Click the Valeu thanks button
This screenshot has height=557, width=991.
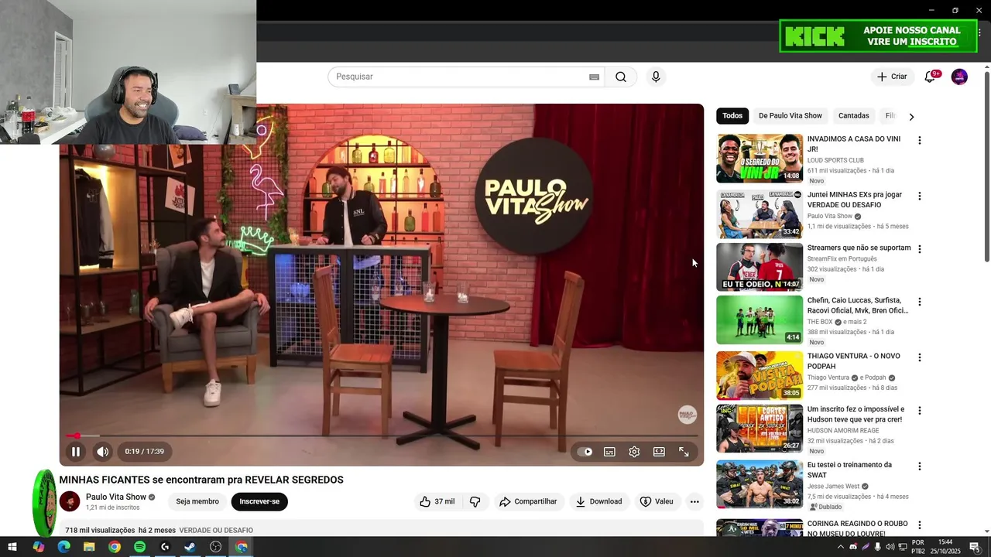(657, 501)
